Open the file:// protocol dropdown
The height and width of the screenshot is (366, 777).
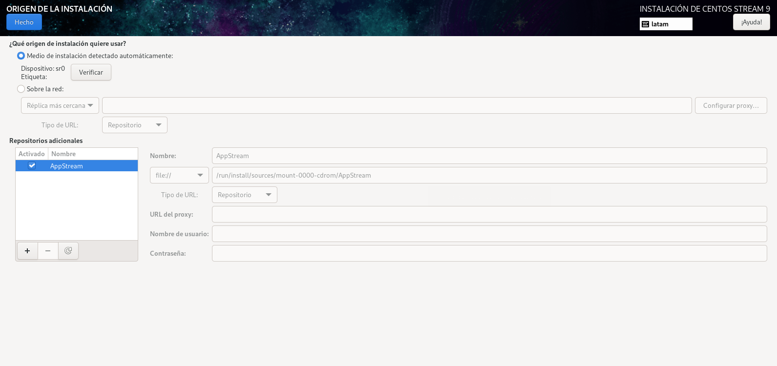click(x=179, y=175)
